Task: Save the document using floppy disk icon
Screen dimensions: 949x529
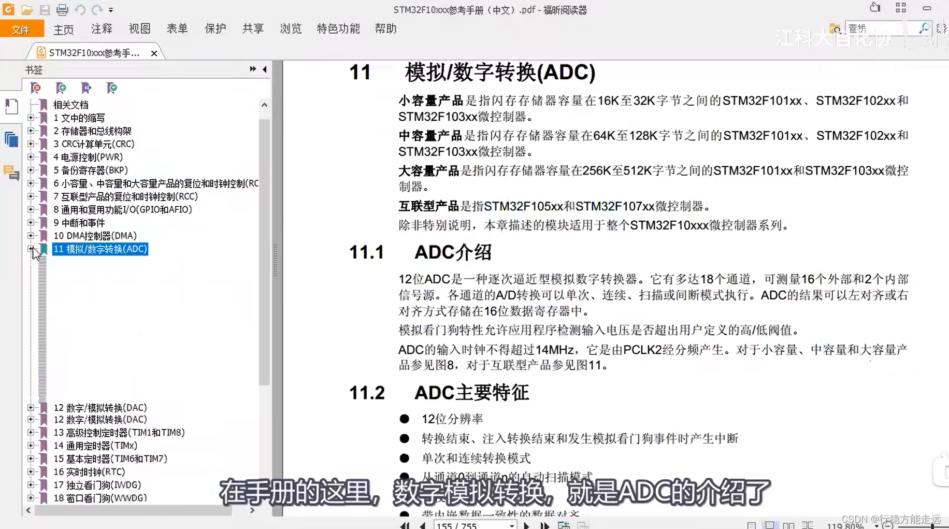Action: coord(45,9)
